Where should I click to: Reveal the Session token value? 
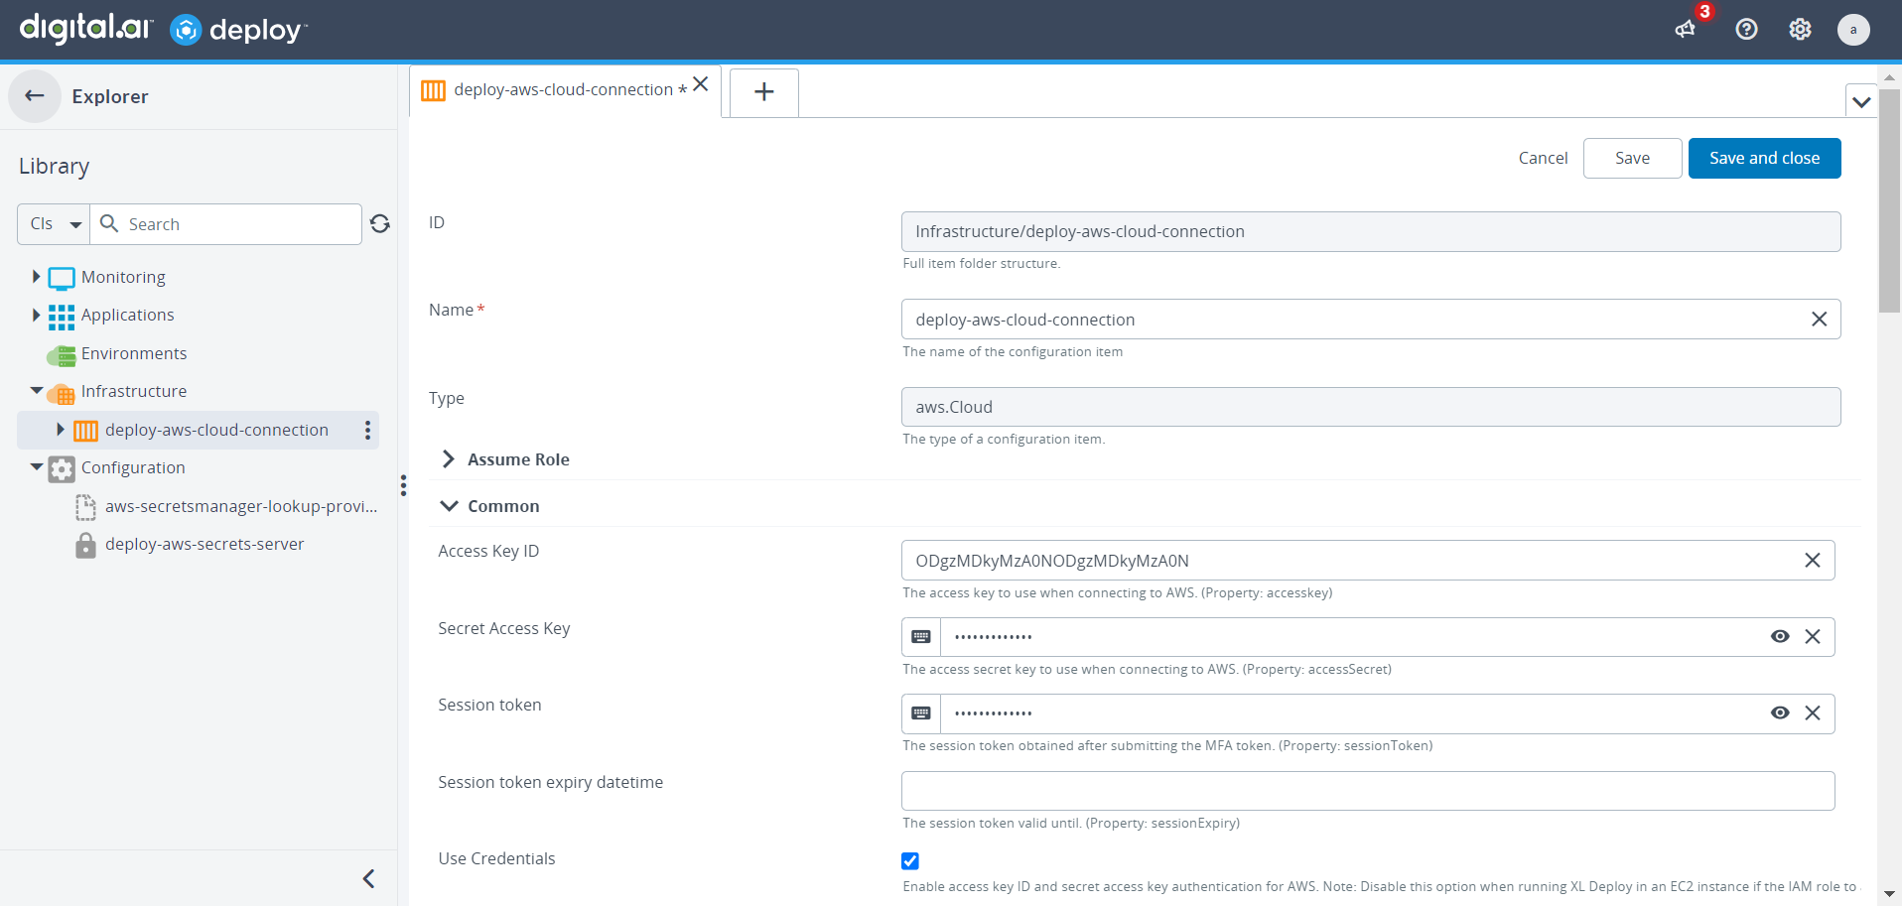[1780, 713]
